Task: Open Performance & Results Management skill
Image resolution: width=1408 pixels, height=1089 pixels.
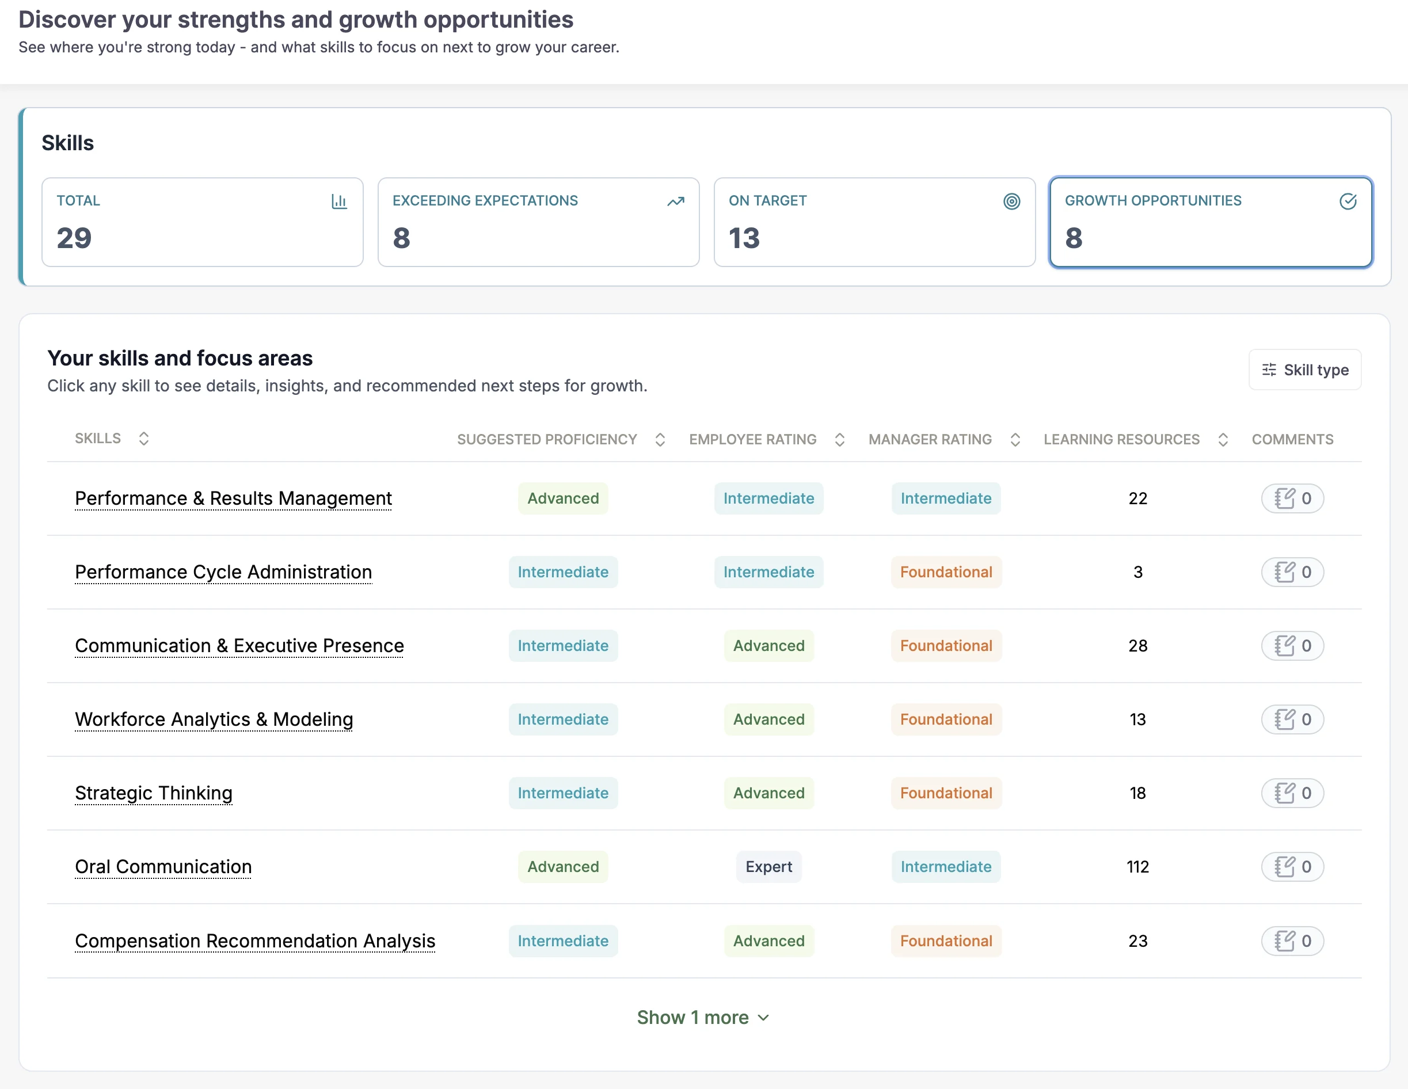Action: [x=233, y=498]
